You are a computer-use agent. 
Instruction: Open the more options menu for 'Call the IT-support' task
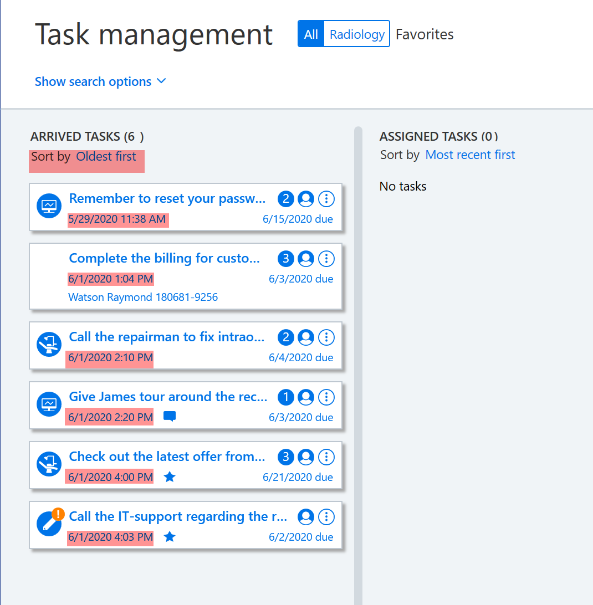point(326,517)
